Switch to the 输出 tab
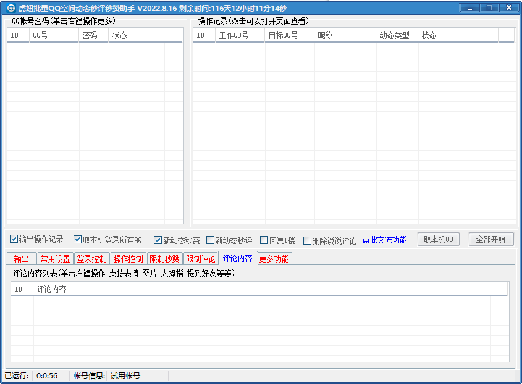 (x=22, y=259)
